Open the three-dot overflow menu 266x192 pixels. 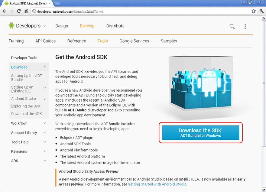(x=245, y=27)
